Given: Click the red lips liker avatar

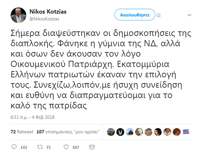Looking at the screenshot, I should click(177, 132).
